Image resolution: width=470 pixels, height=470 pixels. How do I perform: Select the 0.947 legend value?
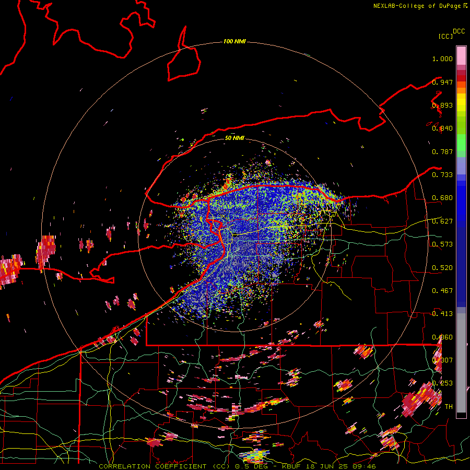point(442,82)
